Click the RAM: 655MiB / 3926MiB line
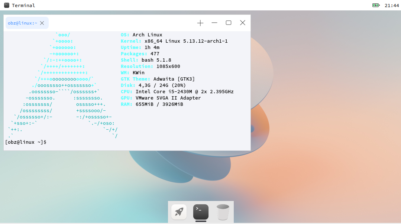401x224 pixels. pos(152,104)
